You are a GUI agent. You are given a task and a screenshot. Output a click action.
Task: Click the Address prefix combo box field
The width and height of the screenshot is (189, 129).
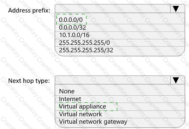coord(113,8)
